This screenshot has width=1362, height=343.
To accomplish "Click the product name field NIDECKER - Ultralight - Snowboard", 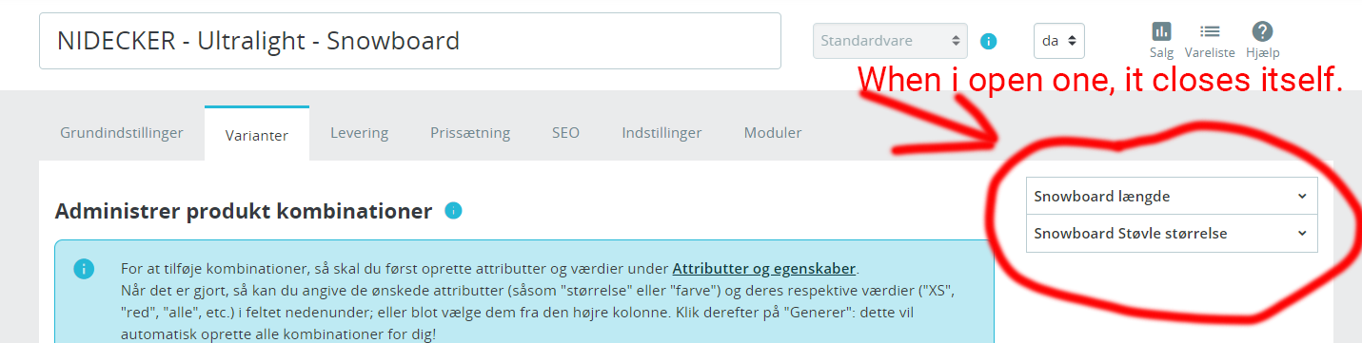I will pos(410,41).
